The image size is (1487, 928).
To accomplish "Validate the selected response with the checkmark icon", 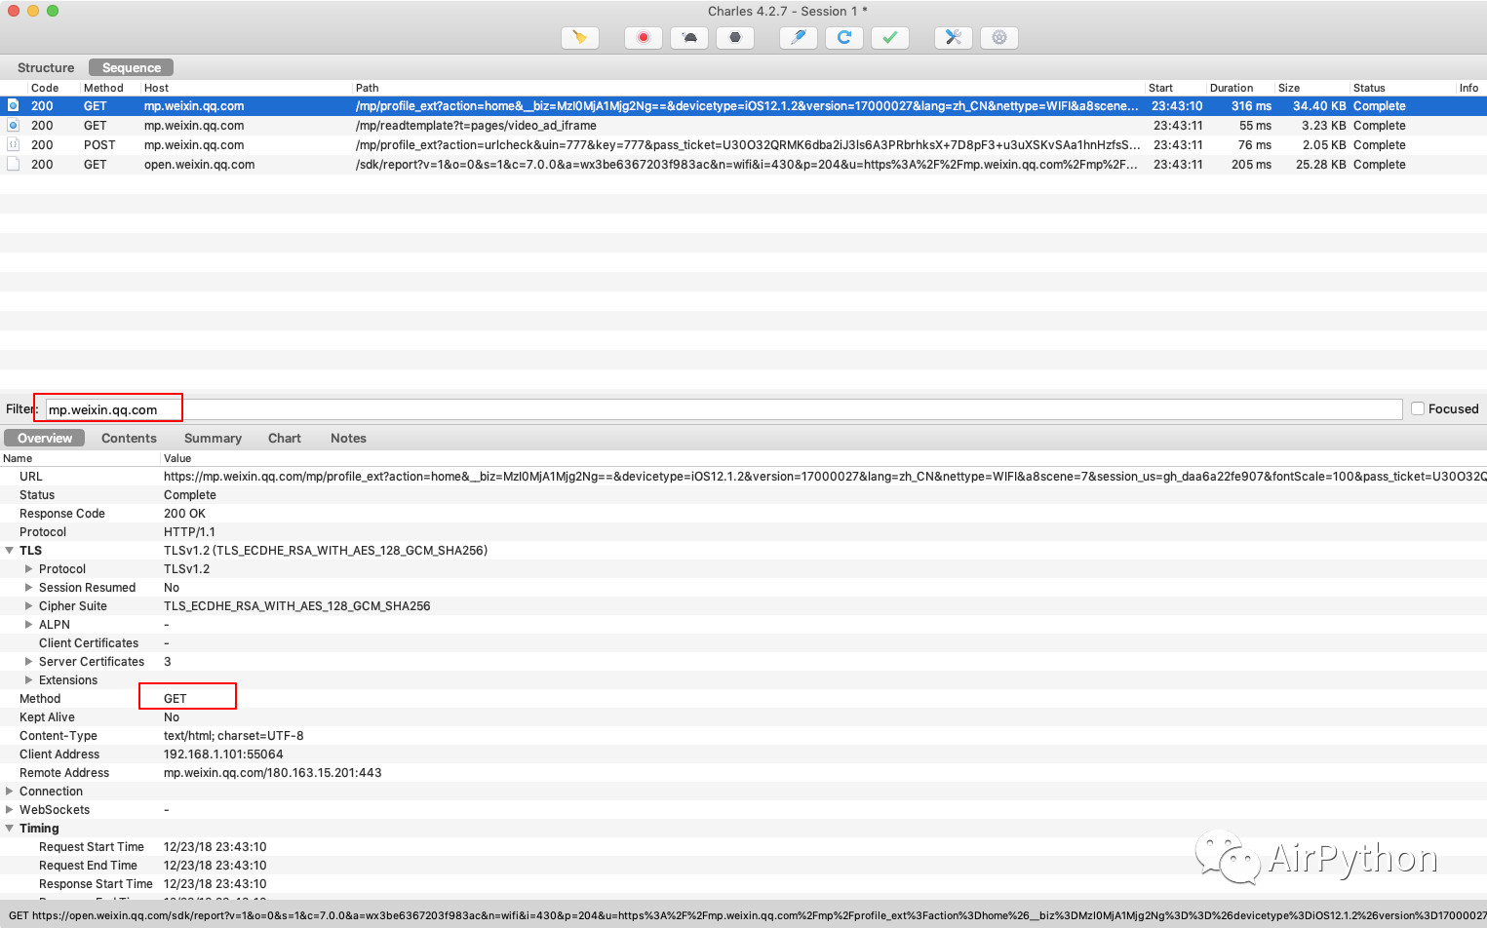I will point(890,38).
